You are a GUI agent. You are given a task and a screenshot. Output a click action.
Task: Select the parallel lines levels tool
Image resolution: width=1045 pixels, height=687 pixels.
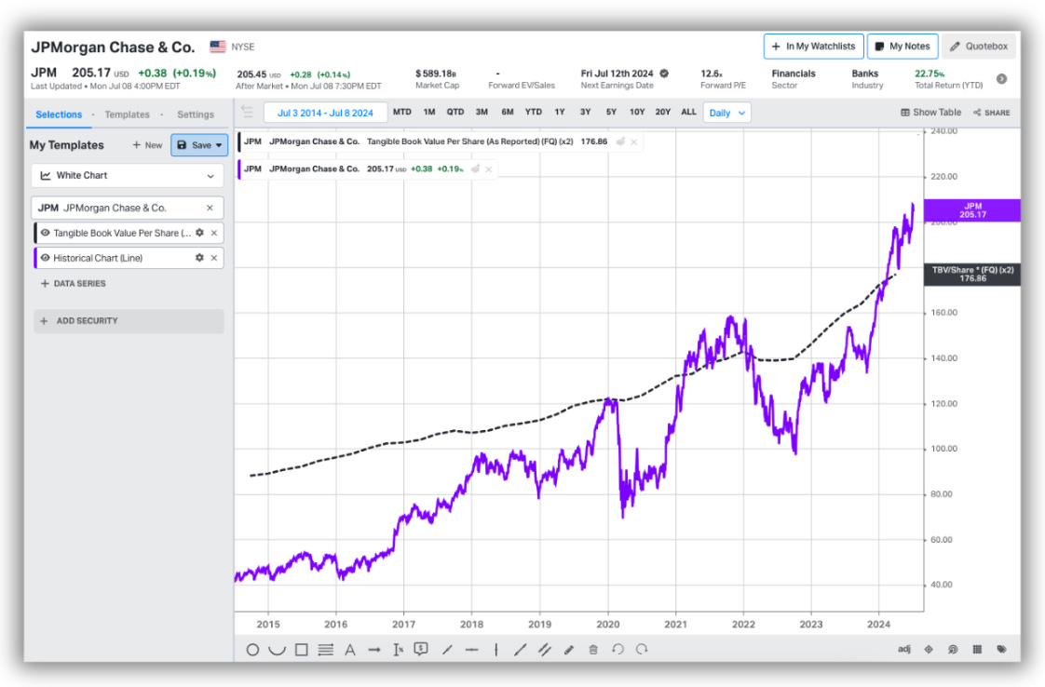(x=326, y=650)
